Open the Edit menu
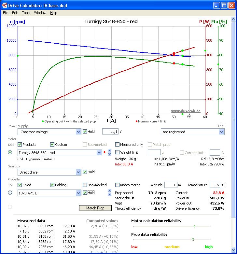 pyautogui.click(x=15, y=13)
